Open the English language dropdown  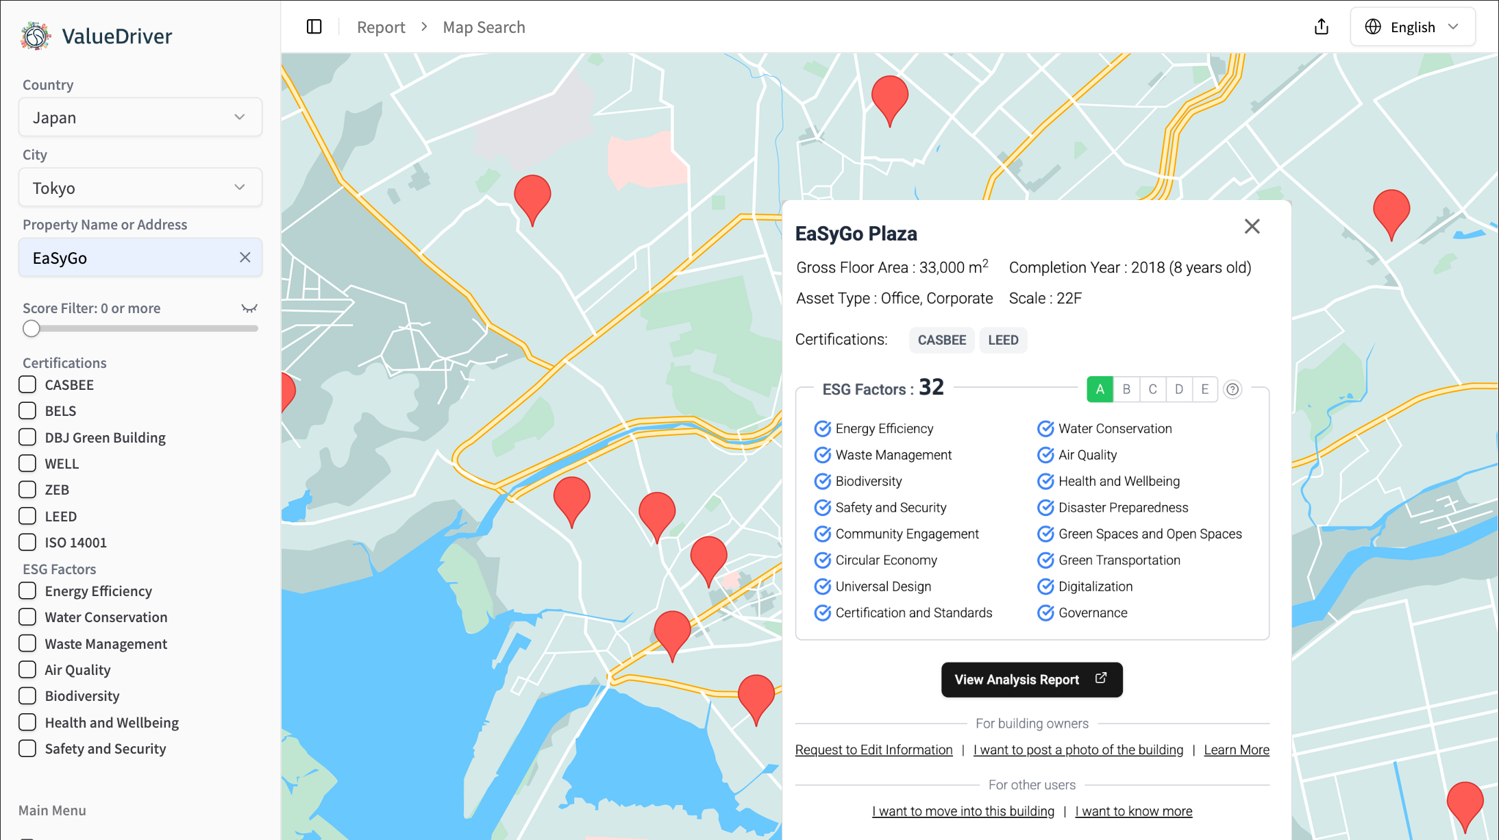[x=1412, y=27]
